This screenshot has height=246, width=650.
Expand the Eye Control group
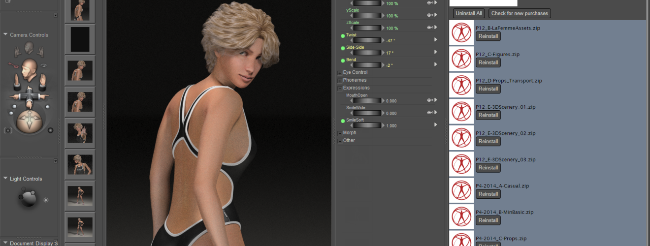point(339,73)
